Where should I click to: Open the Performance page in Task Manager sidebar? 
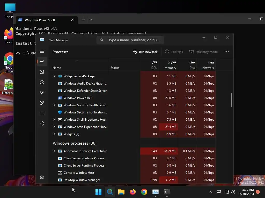pyautogui.click(x=42, y=72)
